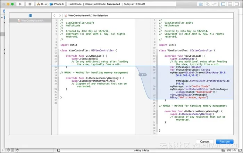Click 'view.addSubview(myMessage)' line
The image size is (243, 153).
(188, 95)
